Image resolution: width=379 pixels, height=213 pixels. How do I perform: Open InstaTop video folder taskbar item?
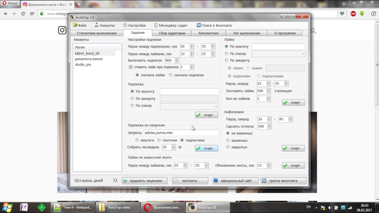pos(118,207)
